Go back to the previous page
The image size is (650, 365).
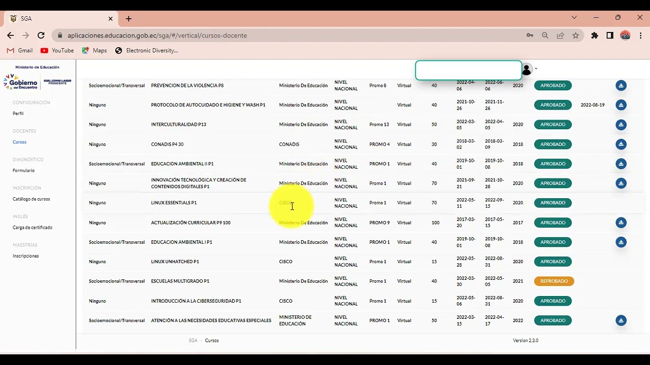[x=10, y=35]
